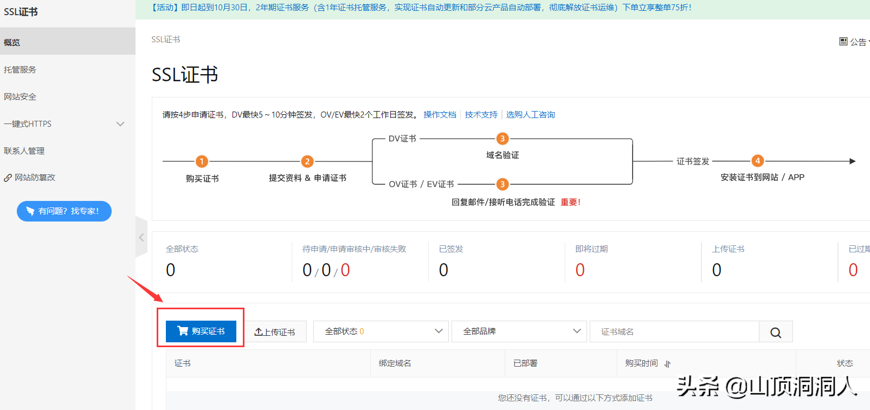The image size is (870, 410).
Task: Open the 选购人工咨询 link
Action: click(530, 115)
